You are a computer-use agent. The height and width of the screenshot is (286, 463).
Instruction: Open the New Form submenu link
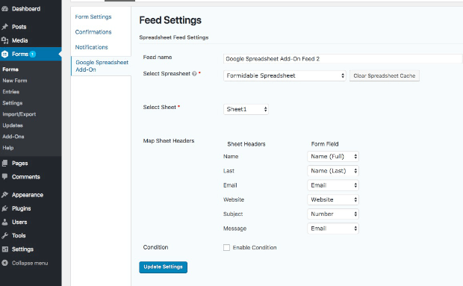coord(15,81)
